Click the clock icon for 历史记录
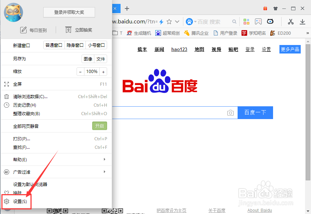Image resolution: width=311 pixels, height=214 pixels. click(6, 105)
